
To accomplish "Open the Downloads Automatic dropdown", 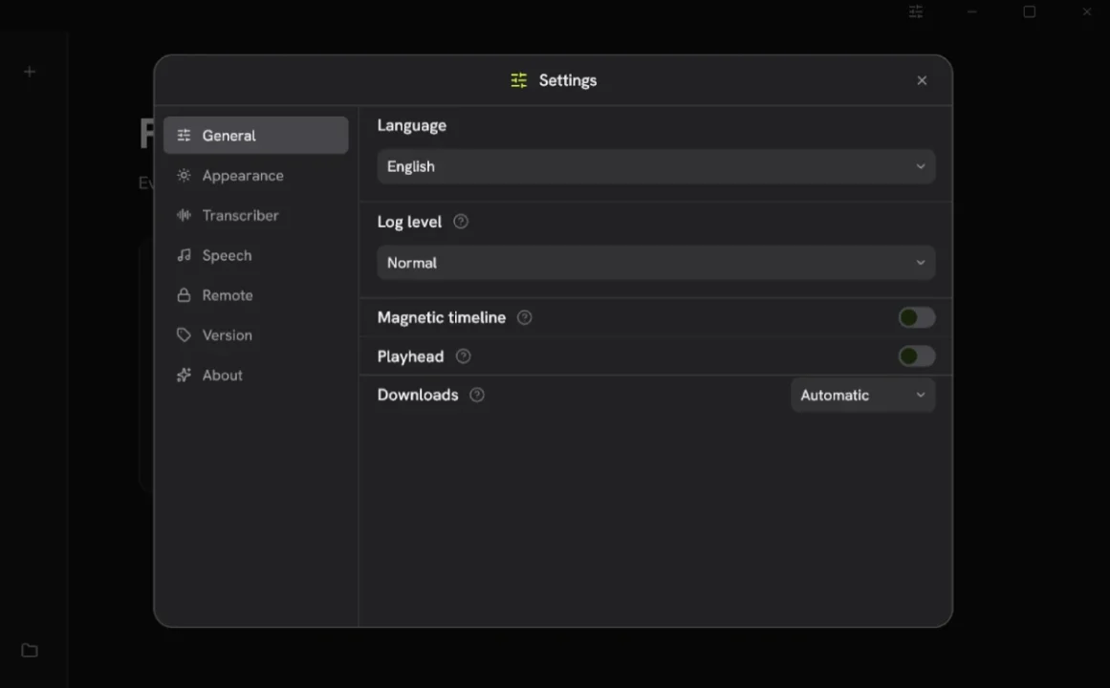I will [863, 395].
